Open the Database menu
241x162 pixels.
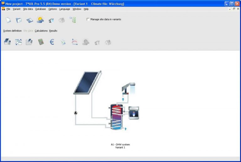point(40,9)
